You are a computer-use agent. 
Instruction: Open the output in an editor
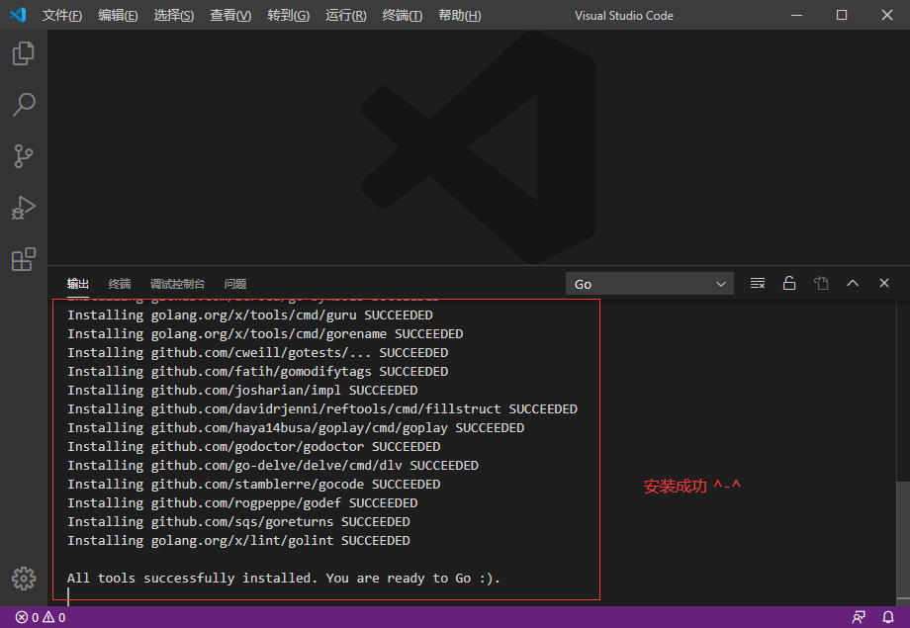click(820, 283)
